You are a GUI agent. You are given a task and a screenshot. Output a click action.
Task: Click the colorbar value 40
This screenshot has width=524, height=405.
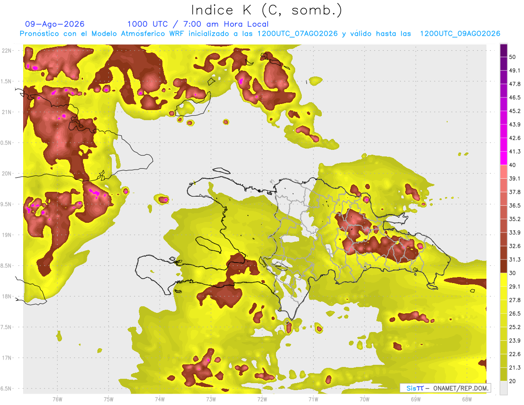pos(513,165)
